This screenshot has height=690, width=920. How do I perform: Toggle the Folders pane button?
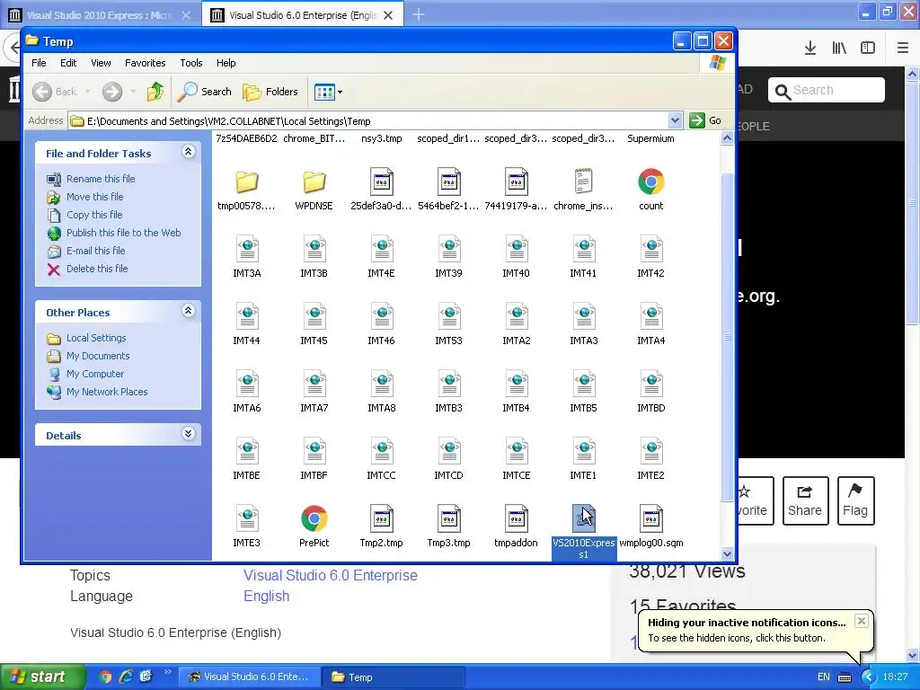[270, 92]
